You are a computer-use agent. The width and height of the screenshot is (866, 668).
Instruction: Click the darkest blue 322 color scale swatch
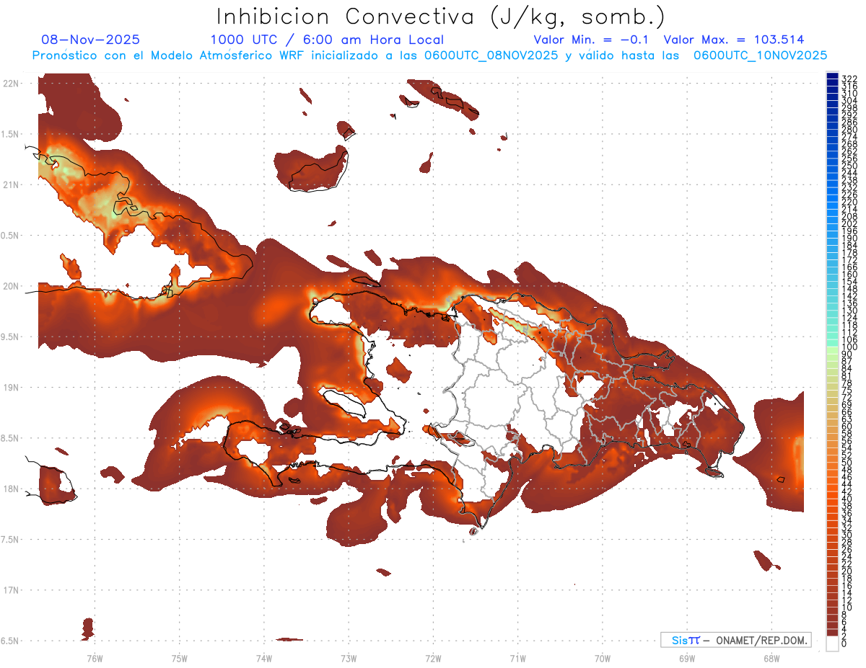coord(832,76)
